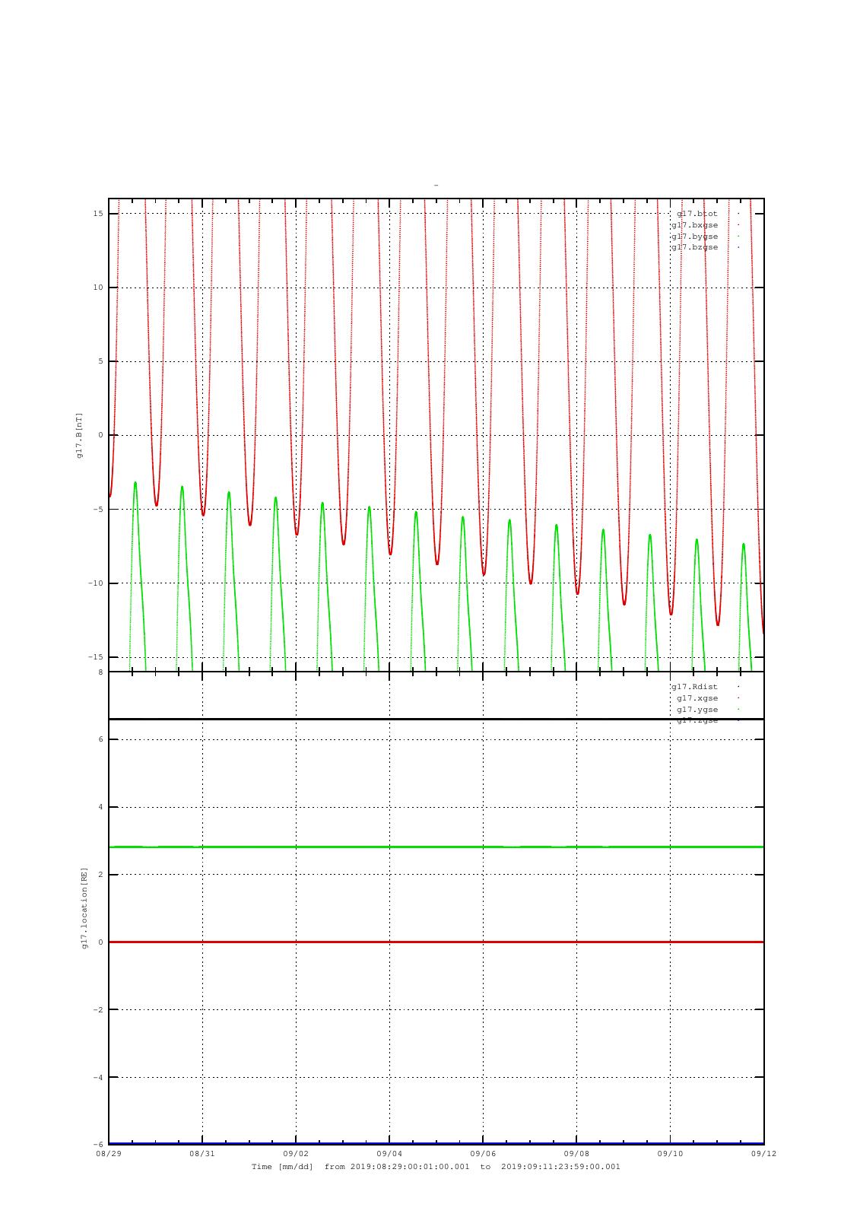Viewport: 860px width, 1217px height.
Task: Click the g17.Rdist legend label
Action: pos(694,687)
